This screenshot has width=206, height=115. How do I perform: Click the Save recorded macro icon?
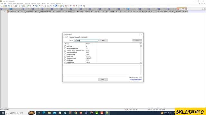coord(84,6)
